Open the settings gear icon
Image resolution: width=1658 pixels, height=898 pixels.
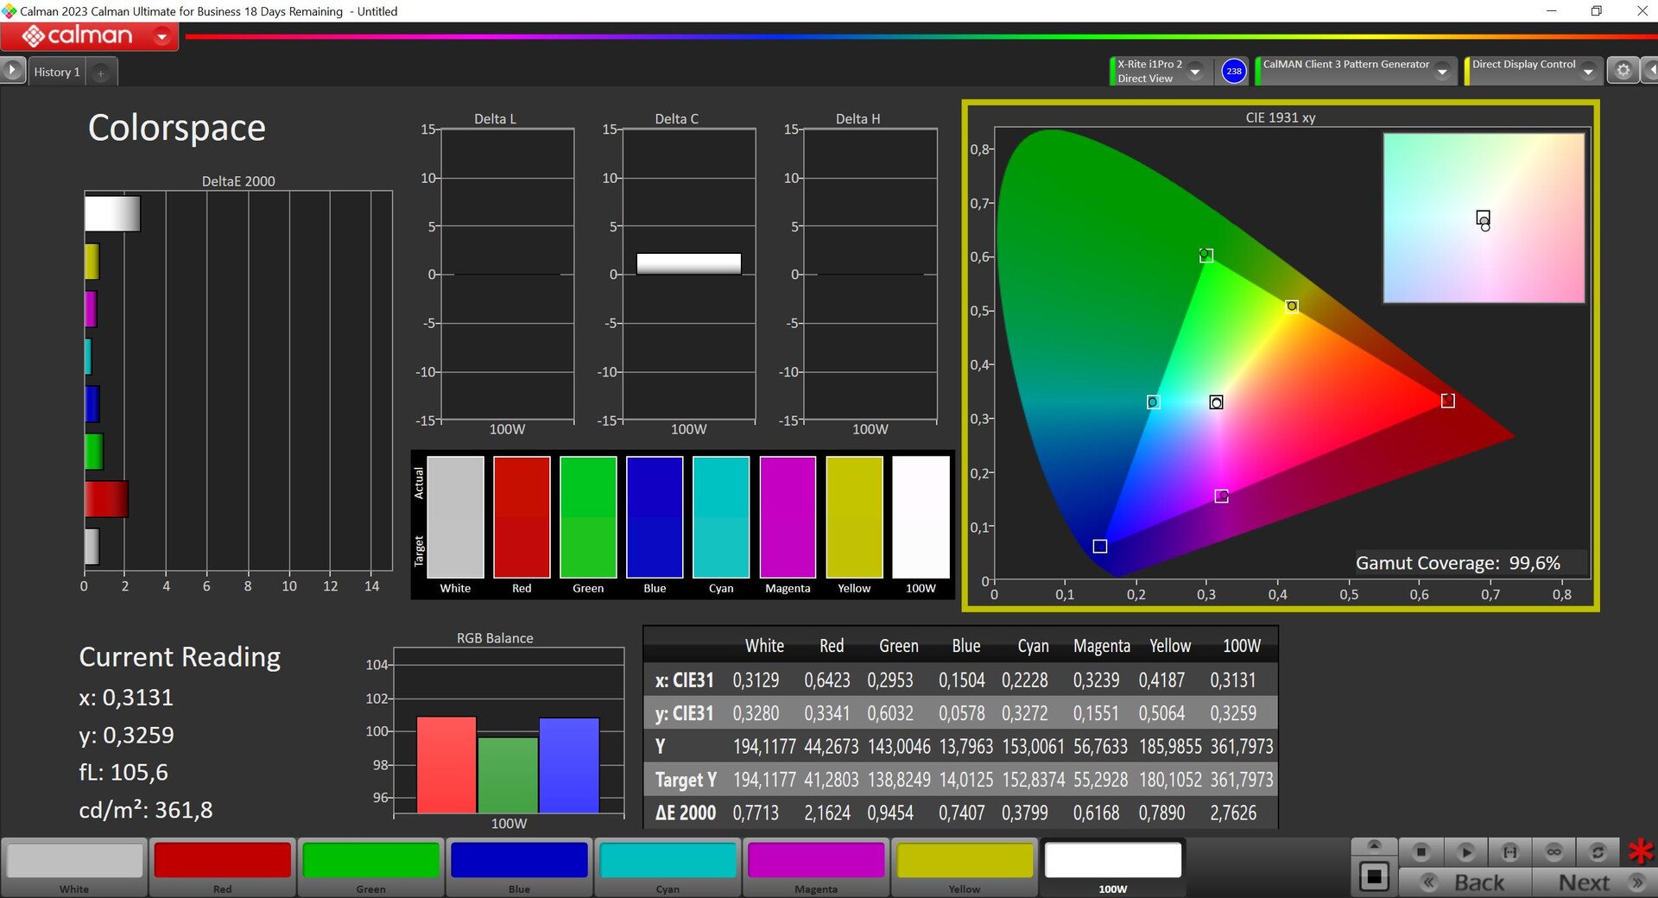coord(1623,71)
